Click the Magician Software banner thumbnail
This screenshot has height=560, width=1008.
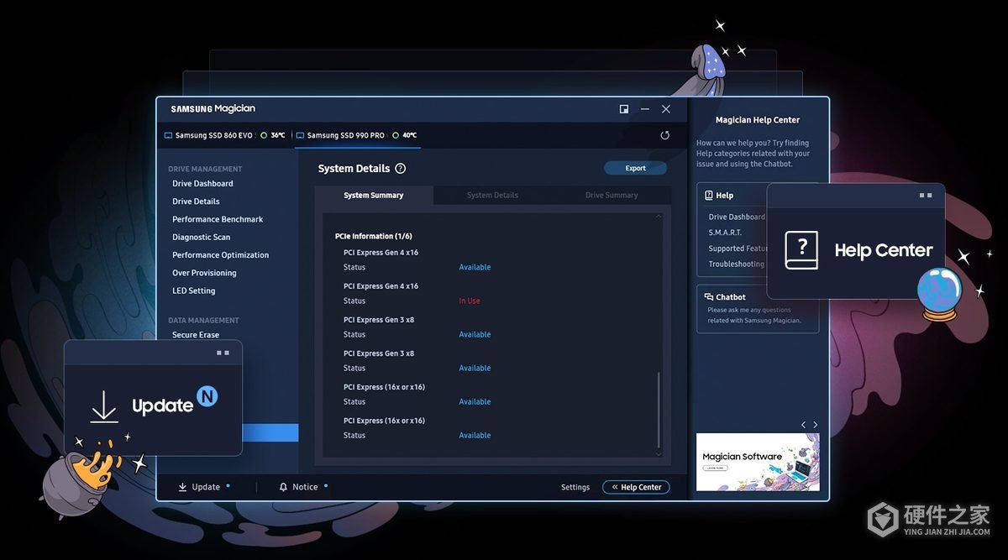tap(758, 462)
